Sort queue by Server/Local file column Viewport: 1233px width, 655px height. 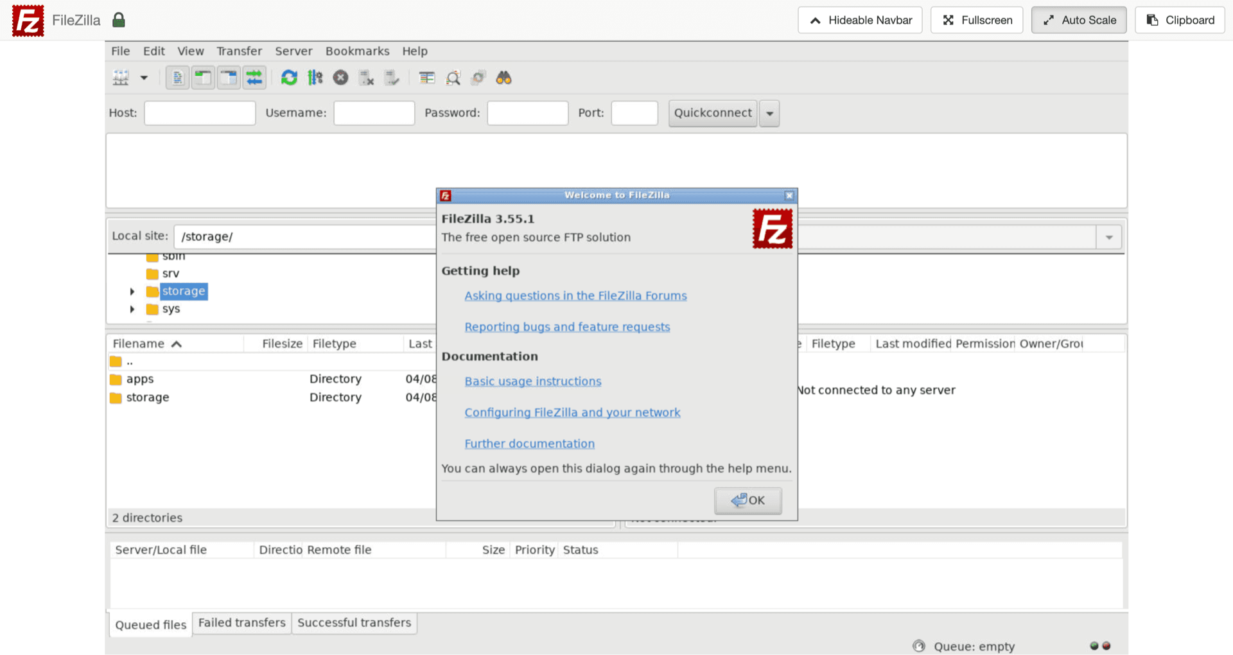(182, 550)
